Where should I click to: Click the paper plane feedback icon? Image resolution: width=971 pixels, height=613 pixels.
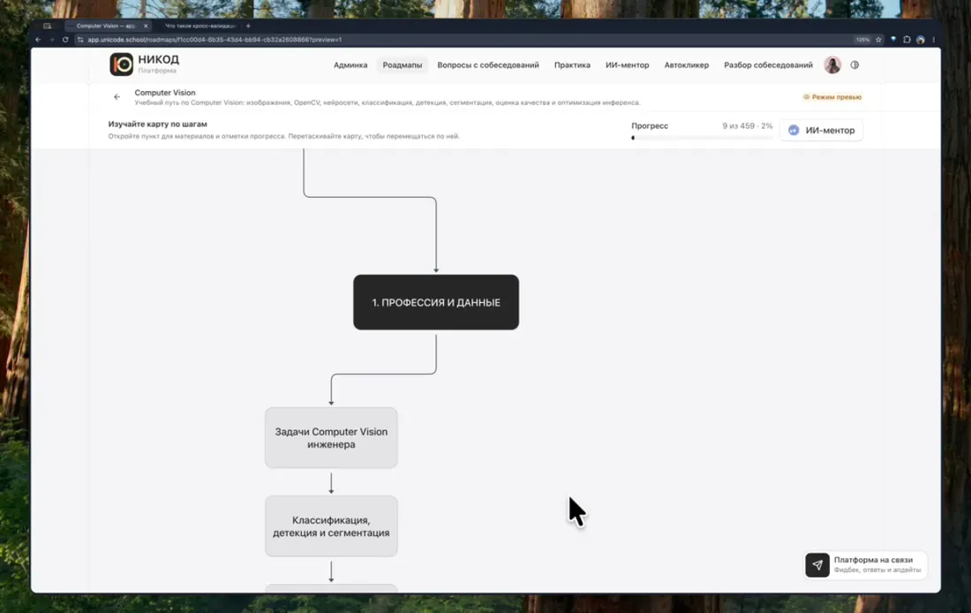[x=817, y=564]
